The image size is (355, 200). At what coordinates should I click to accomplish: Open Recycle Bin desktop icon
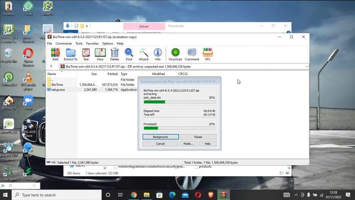coord(8,56)
